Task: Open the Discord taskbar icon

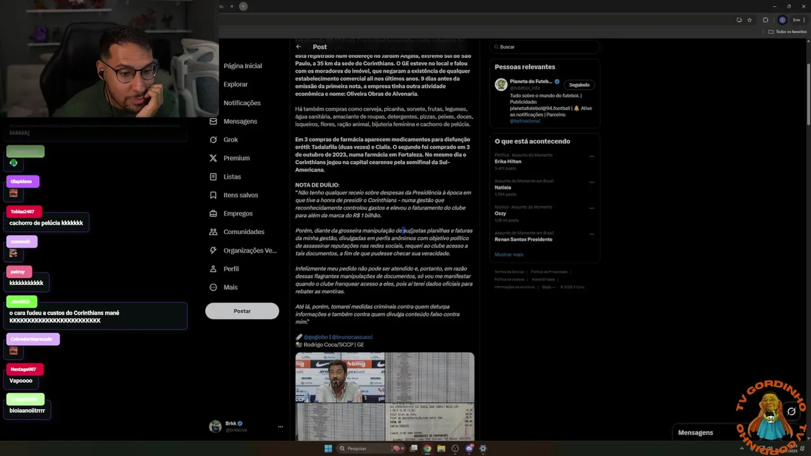Action: [x=469, y=448]
